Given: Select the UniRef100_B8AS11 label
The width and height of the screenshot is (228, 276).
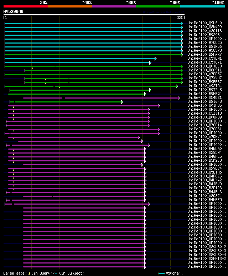Looking at the screenshot, I should point(204,70).
